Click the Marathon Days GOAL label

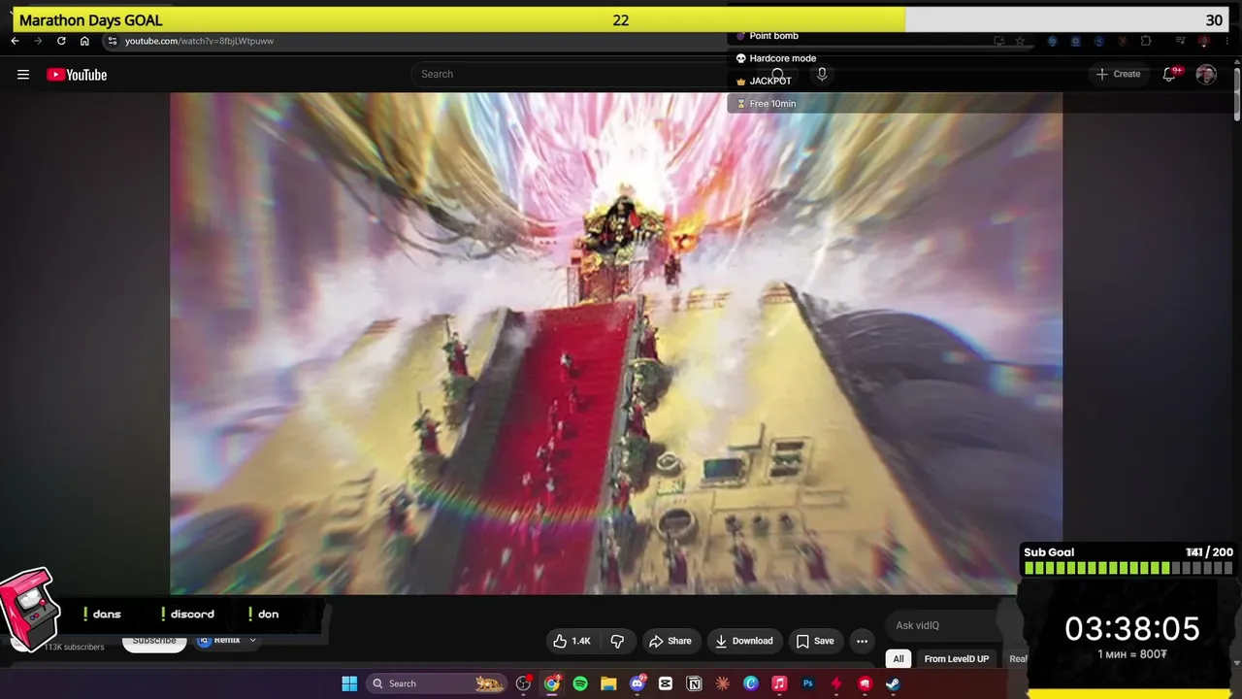[x=91, y=20]
